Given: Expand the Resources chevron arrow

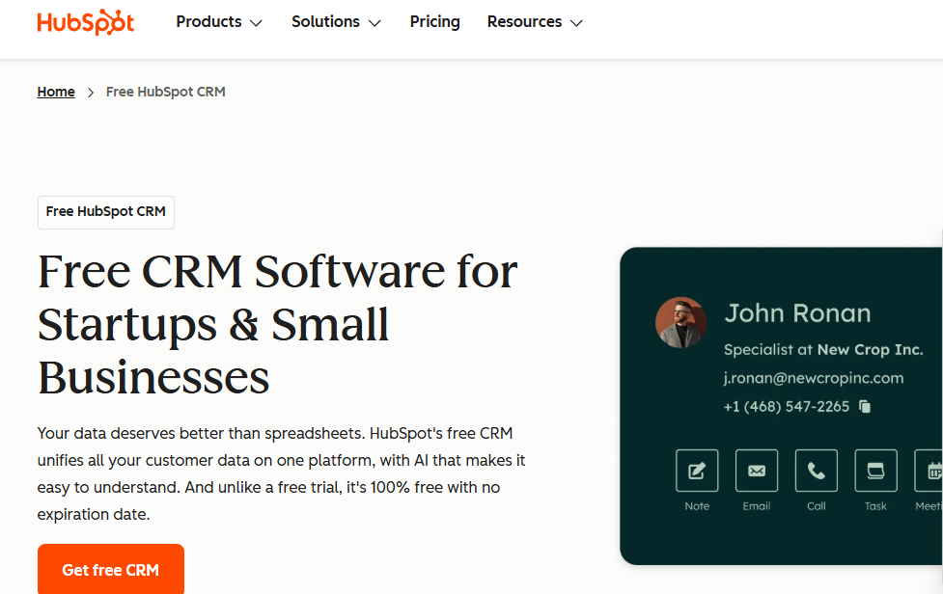Looking at the screenshot, I should pos(576,23).
